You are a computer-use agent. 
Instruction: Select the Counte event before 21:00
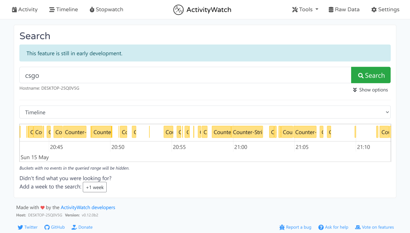click(x=221, y=132)
